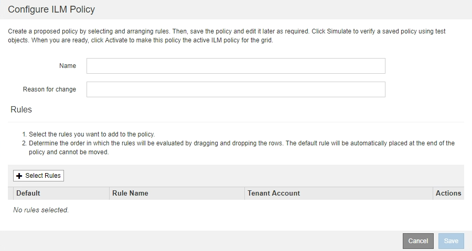Click the Name field label
This screenshot has height=251, width=472.
click(68, 66)
